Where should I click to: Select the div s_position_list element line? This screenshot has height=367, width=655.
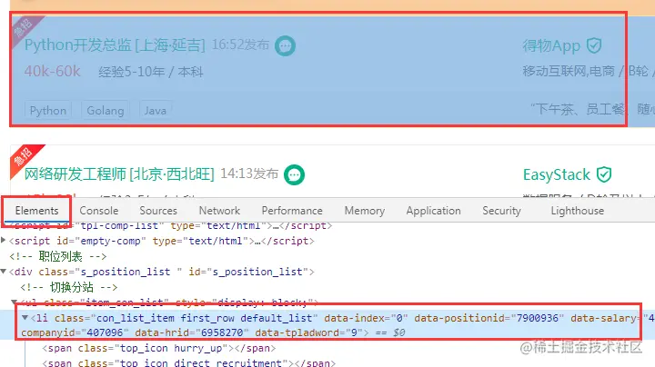point(162,272)
